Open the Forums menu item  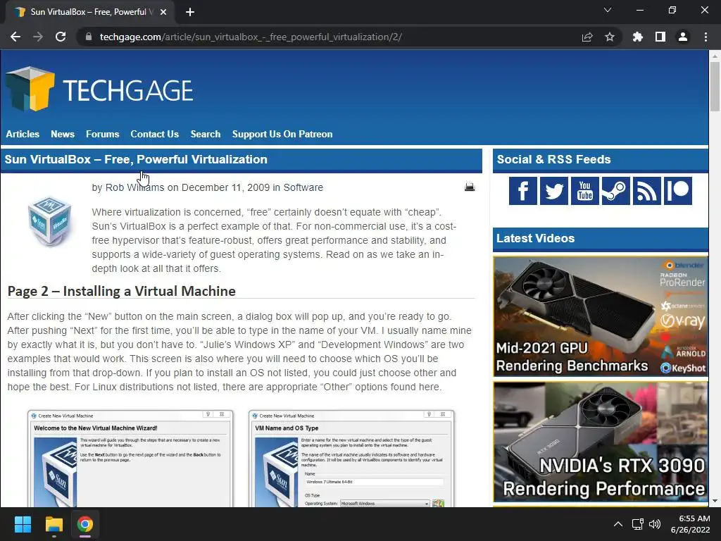103,134
